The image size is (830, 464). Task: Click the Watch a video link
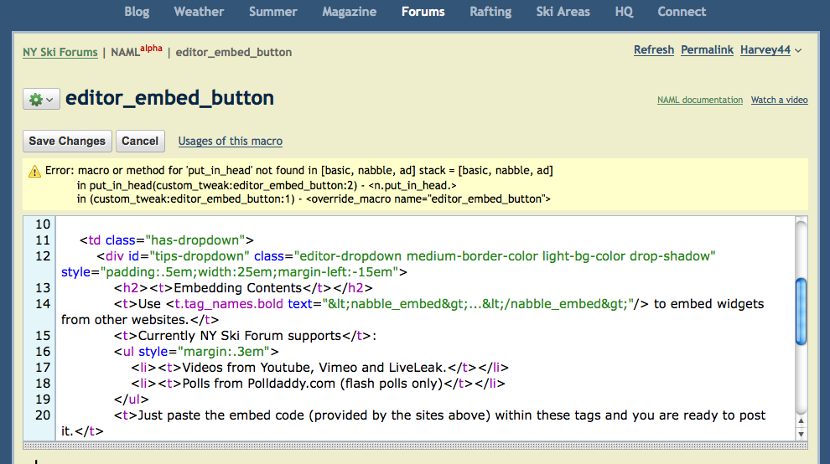pyautogui.click(x=779, y=100)
